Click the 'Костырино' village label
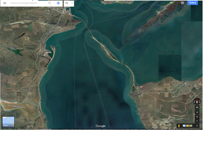Screen dimensions: 210x158 [x=25, y=123]
